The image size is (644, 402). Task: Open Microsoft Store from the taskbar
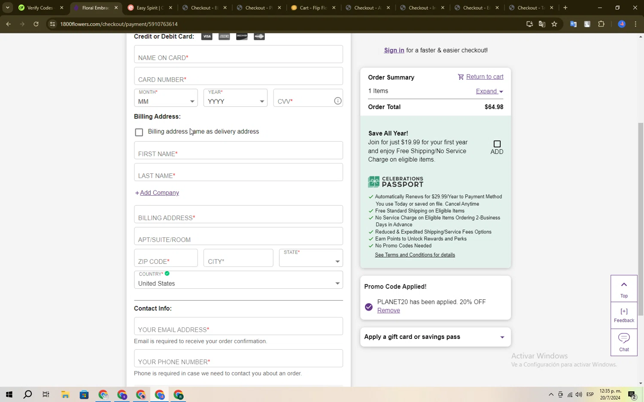coord(84,395)
